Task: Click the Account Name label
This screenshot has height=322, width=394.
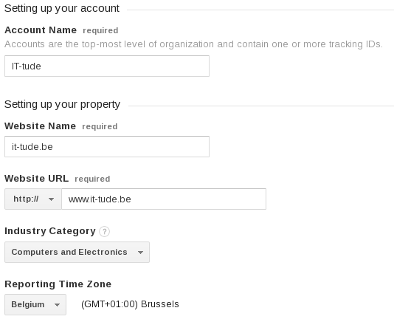Action: (x=41, y=30)
